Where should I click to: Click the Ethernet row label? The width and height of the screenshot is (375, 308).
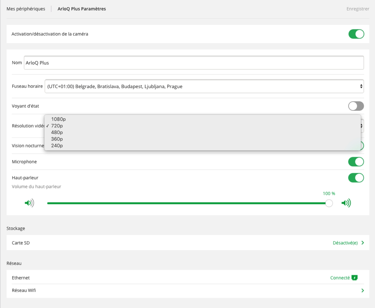pyautogui.click(x=21, y=278)
